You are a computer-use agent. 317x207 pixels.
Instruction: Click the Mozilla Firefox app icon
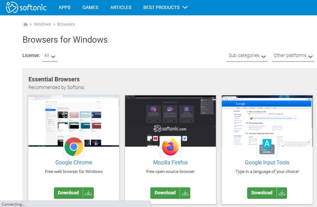pos(170,146)
